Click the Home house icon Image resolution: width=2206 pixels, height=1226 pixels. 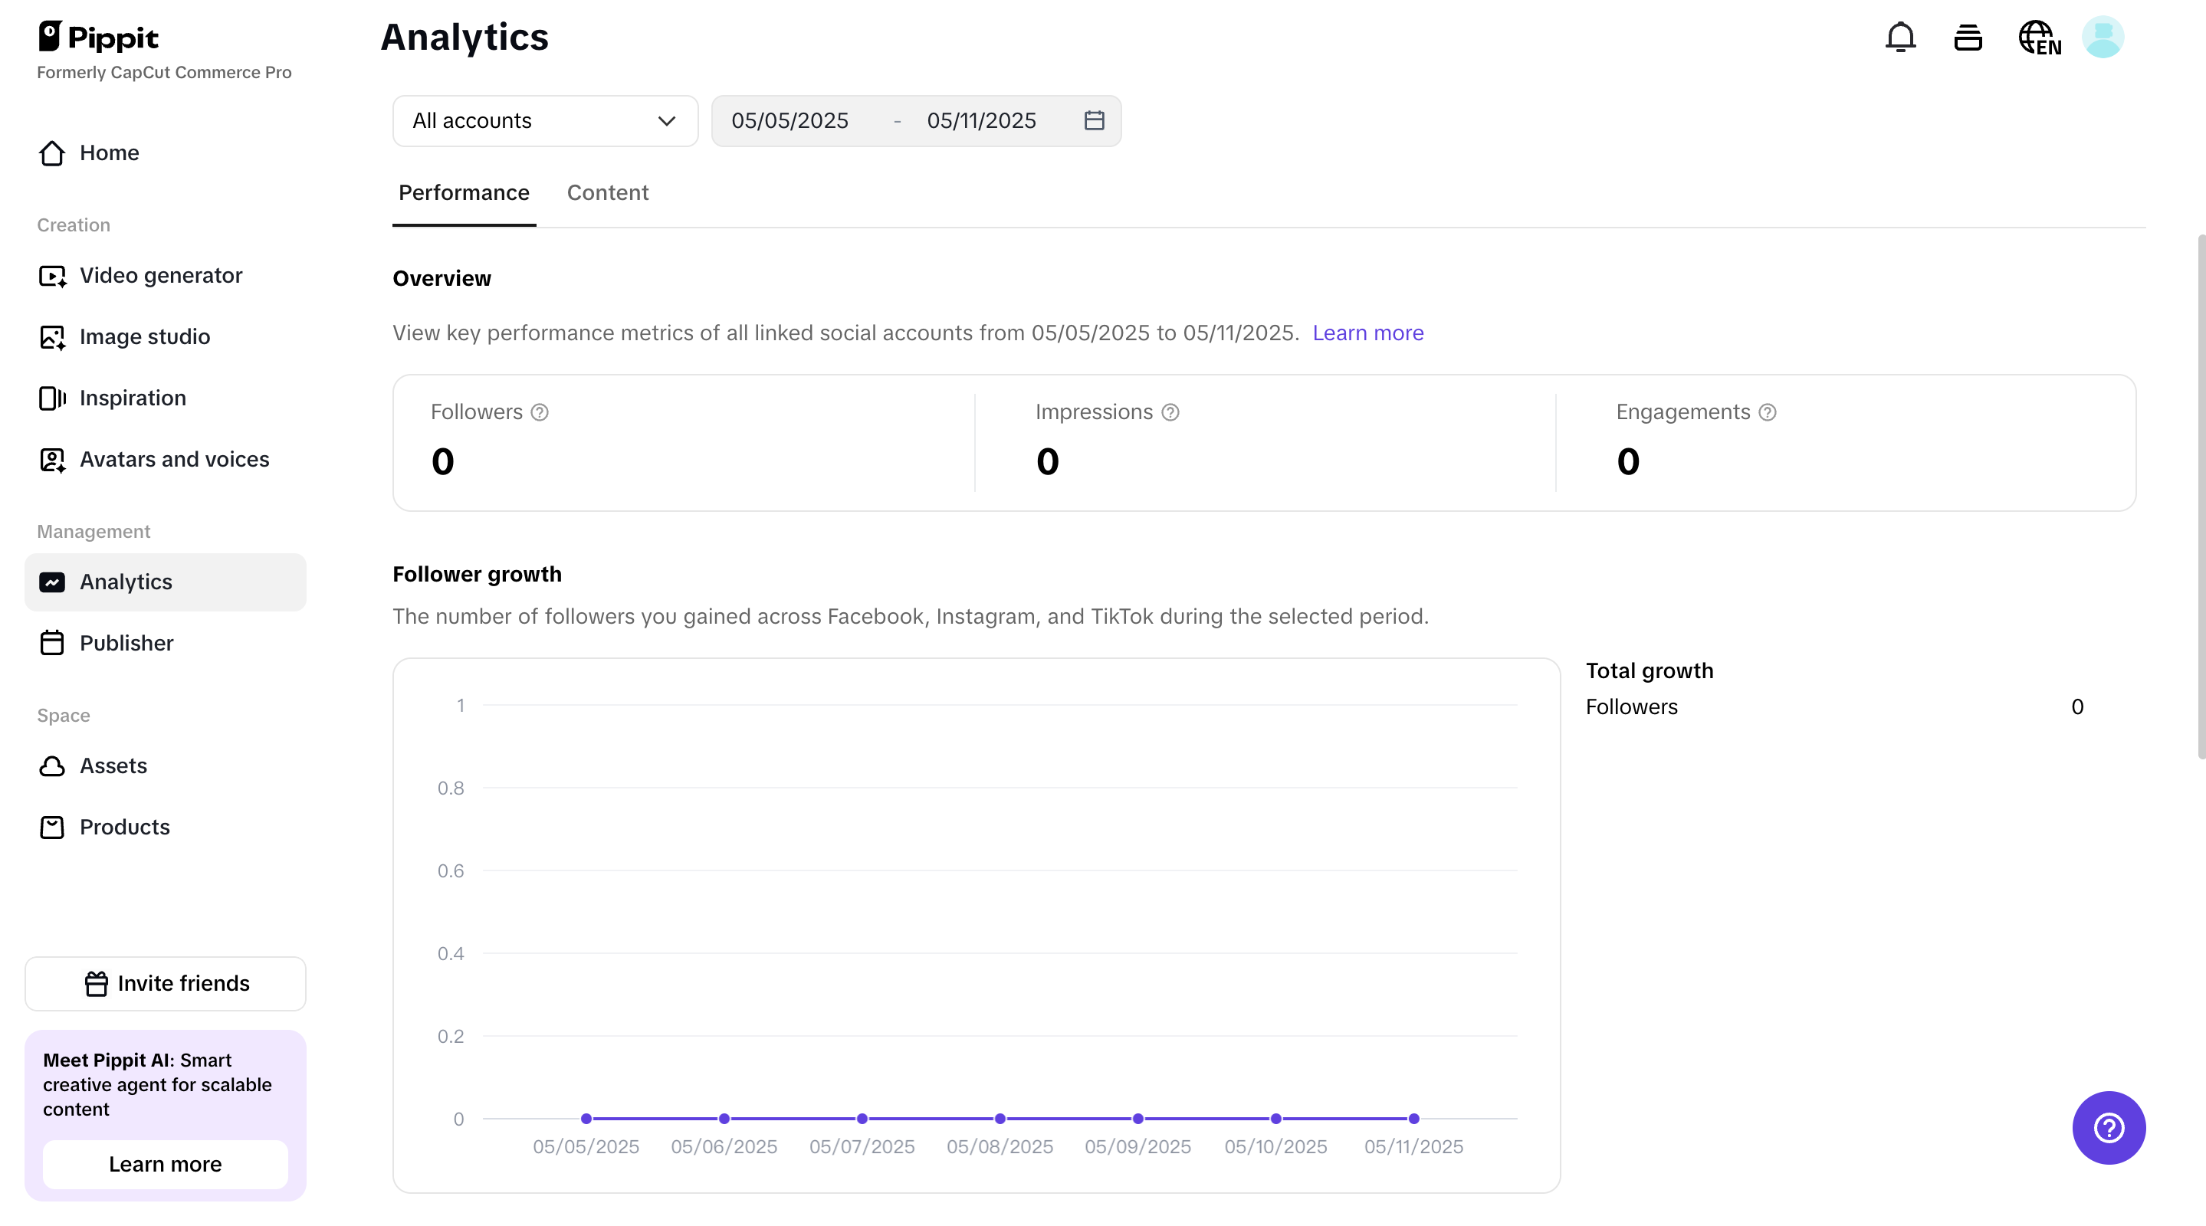click(x=52, y=152)
